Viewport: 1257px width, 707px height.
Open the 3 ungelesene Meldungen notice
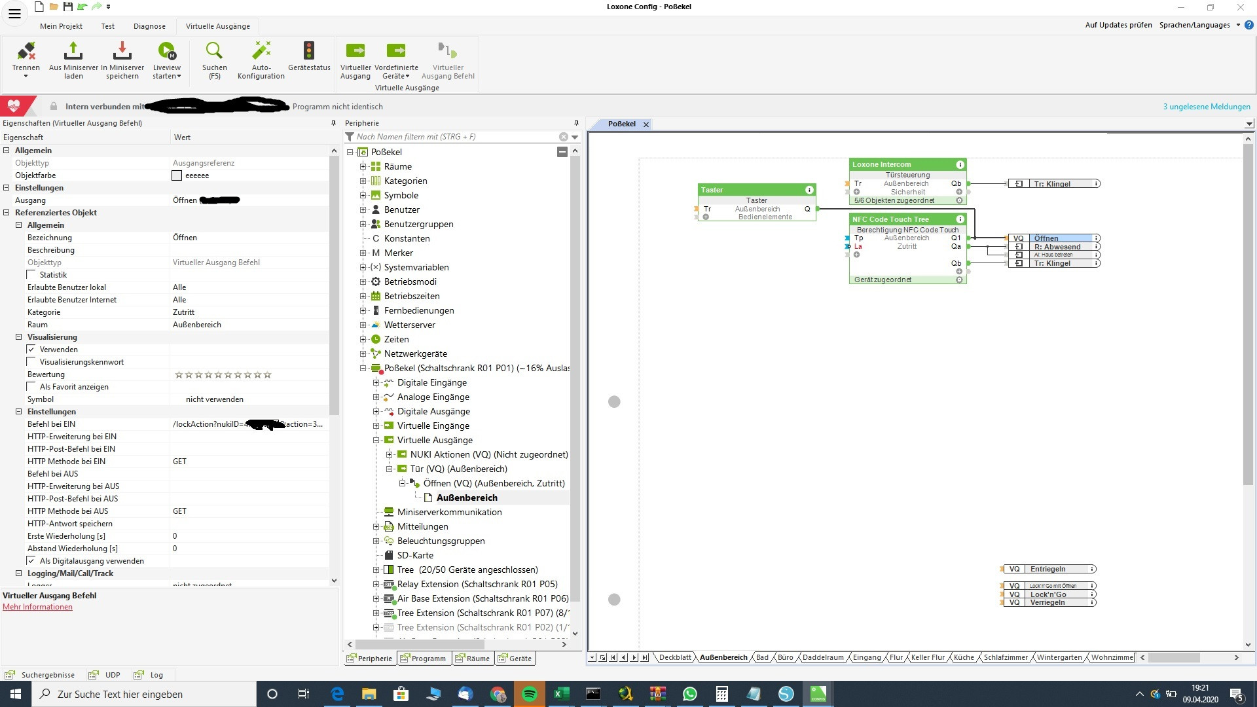[x=1206, y=107]
